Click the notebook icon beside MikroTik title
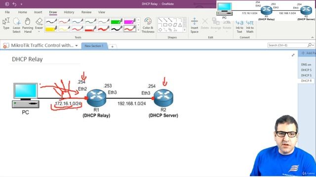The image size is (316, 177). tap(6, 45)
